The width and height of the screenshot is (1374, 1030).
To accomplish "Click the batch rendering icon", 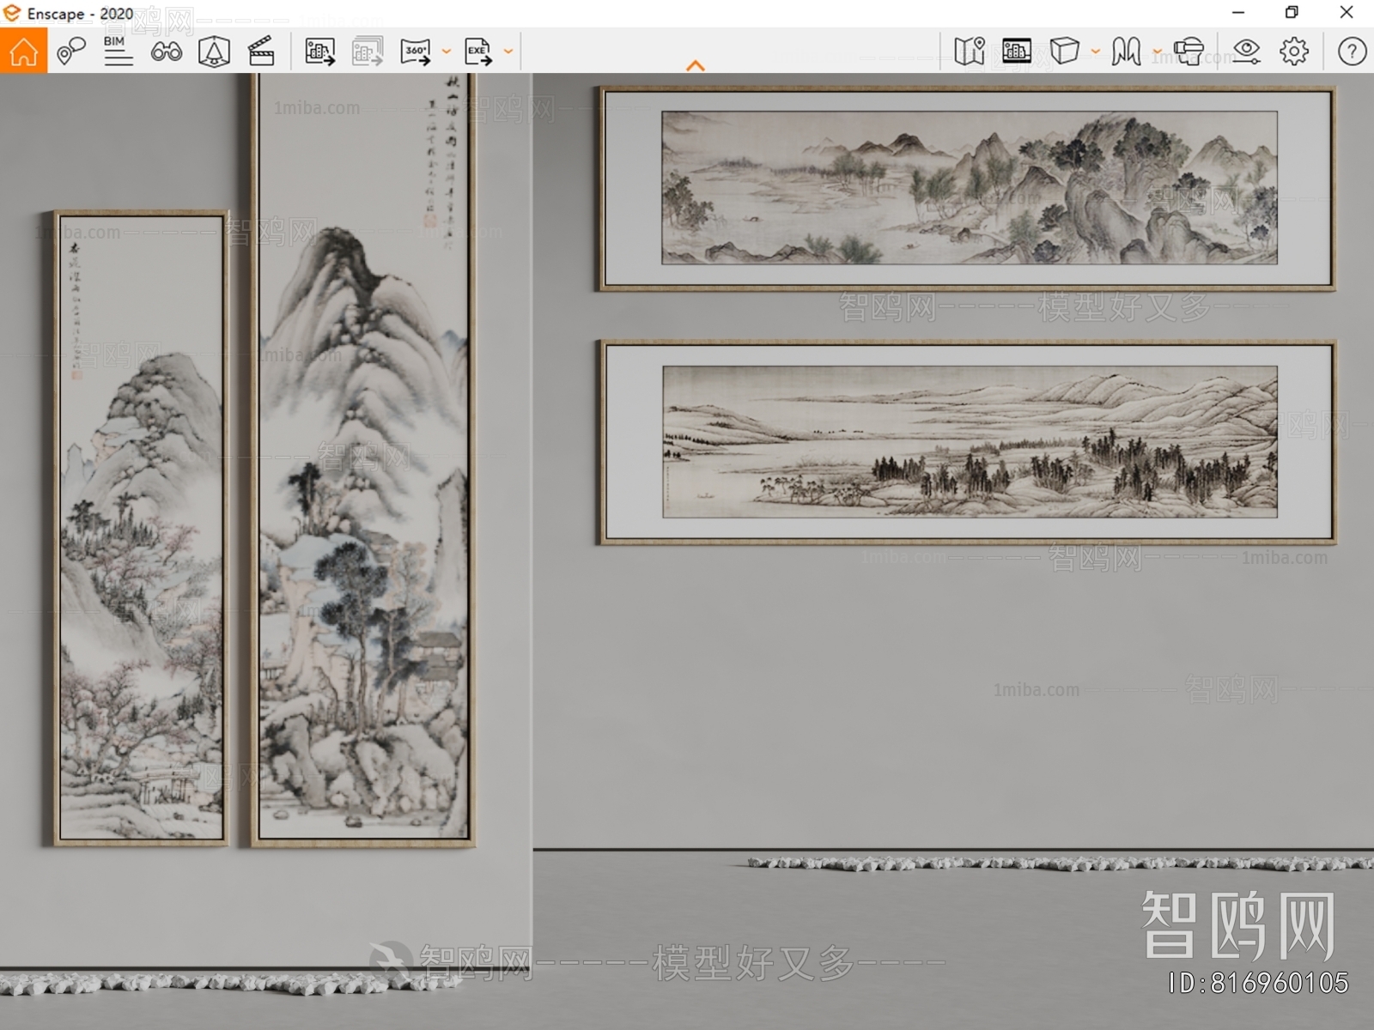I will coord(368,51).
